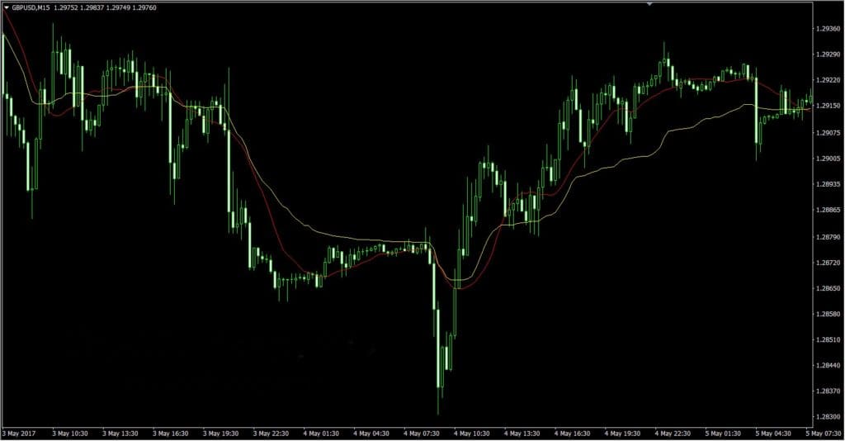Click price label 1.29005 on the axis
Screen dimensions: 845x441
(x=828, y=159)
